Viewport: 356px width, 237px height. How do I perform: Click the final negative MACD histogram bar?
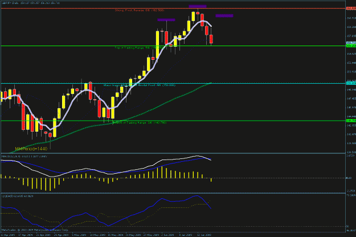(x=211, y=180)
